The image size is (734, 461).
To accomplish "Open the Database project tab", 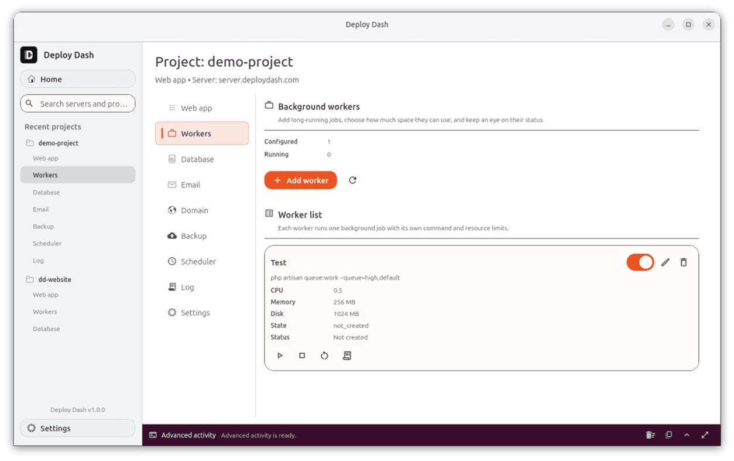I will (x=202, y=159).
